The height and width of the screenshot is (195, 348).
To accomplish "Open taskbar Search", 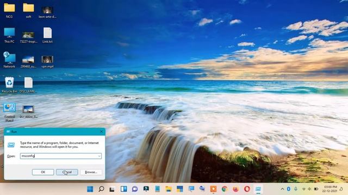I will [x=101, y=189].
